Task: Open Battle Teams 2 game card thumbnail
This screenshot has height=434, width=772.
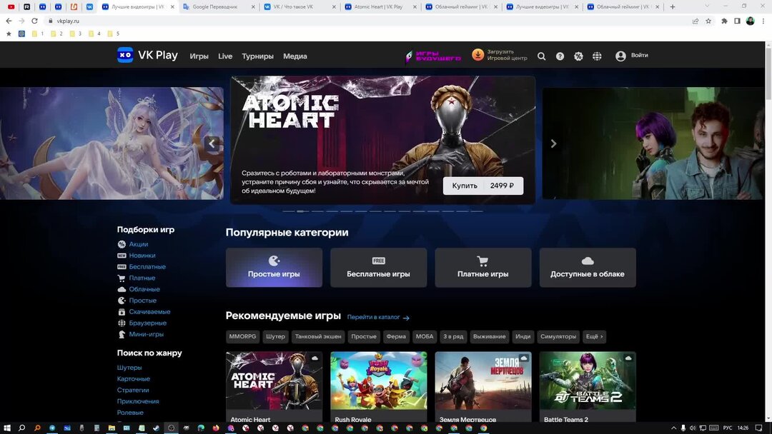Action: coord(588,380)
